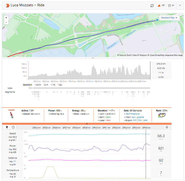The height and width of the screenshot is (181, 185).
Task: Open chart settings gear icon
Action: pyautogui.click(x=166, y=127)
